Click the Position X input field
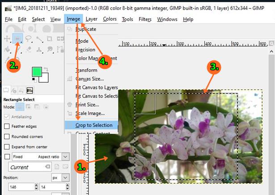Image resolution: width=275 pixels, height=195 pixels. [21, 187]
